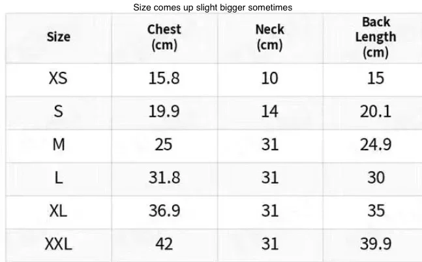Viewport: 422px width, 262px height.
Task: Click the S size row label
Action: pyautogui.click(x=59, y=111)
